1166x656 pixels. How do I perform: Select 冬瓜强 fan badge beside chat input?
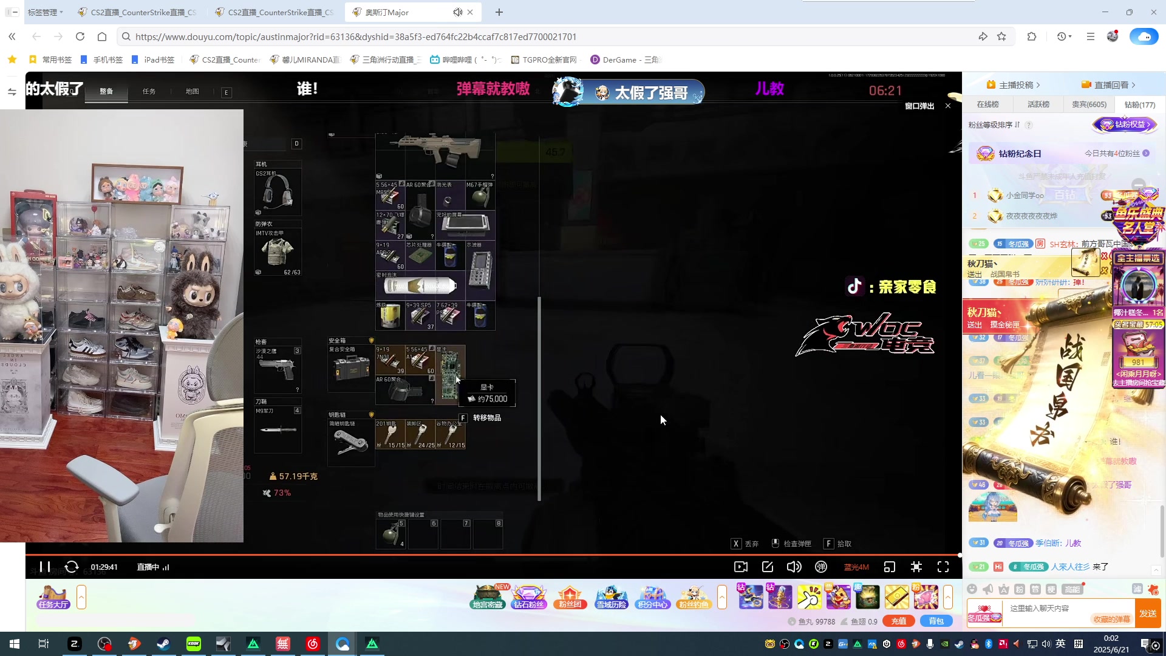984,613
